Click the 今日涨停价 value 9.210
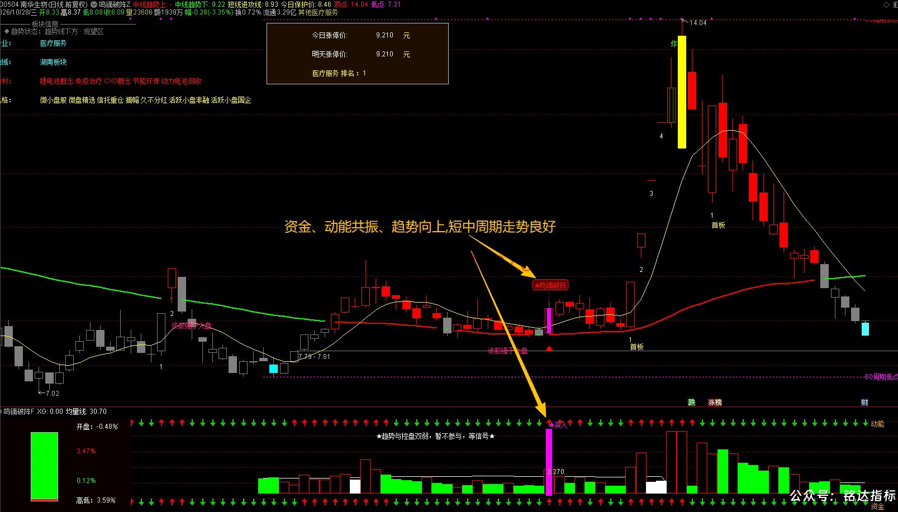The width and height of the screenshot is (898, 512). pyautogui.click(x=384, y=35)
